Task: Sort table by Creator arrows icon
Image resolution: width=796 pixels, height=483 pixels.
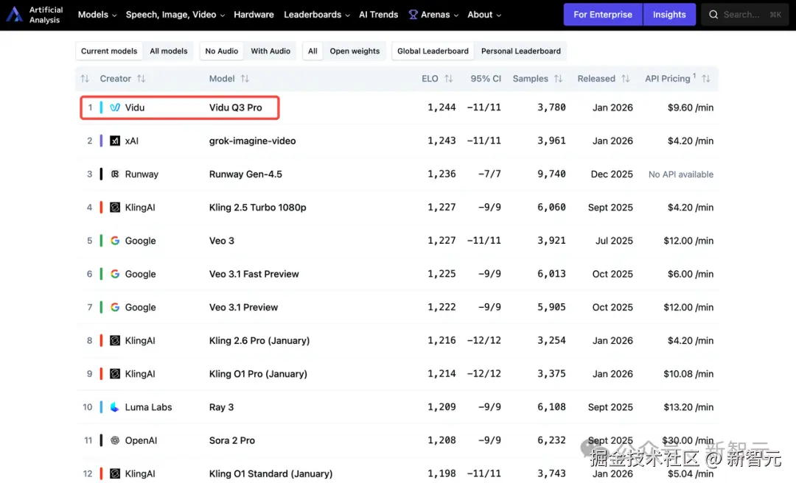Action: pyautogui.click(x=141, y=79)
